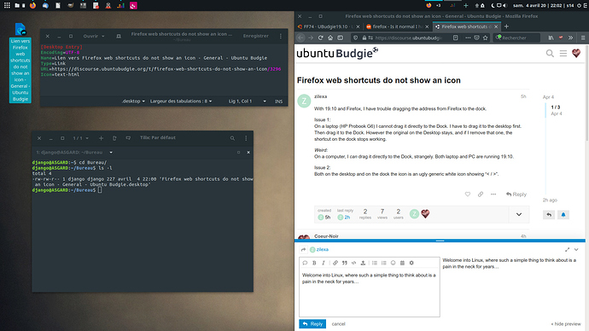This screenshot has height=331, width=589.
Task: Add a new Tilix terminal session
Action: pos(101,138)
